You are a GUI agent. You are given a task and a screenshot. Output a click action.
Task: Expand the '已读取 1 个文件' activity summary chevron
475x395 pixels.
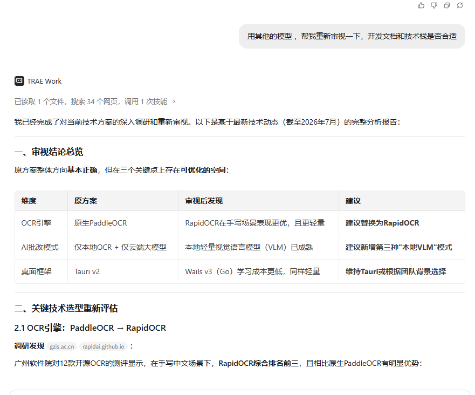point(174,101)
